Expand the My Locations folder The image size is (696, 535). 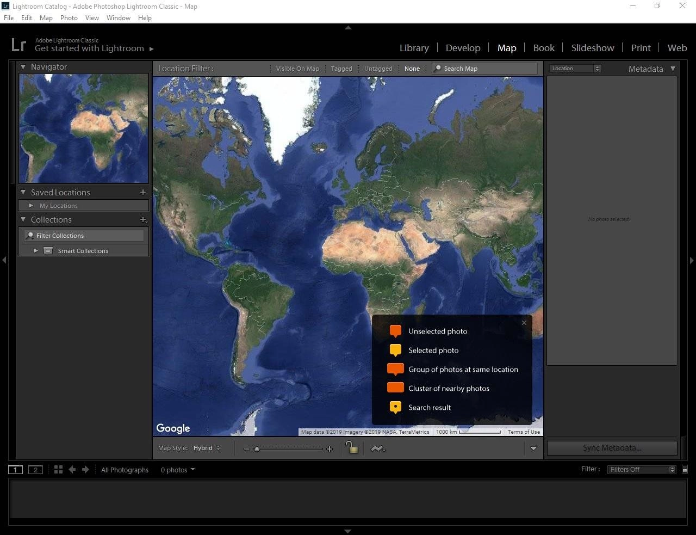(x=31, y=206)
